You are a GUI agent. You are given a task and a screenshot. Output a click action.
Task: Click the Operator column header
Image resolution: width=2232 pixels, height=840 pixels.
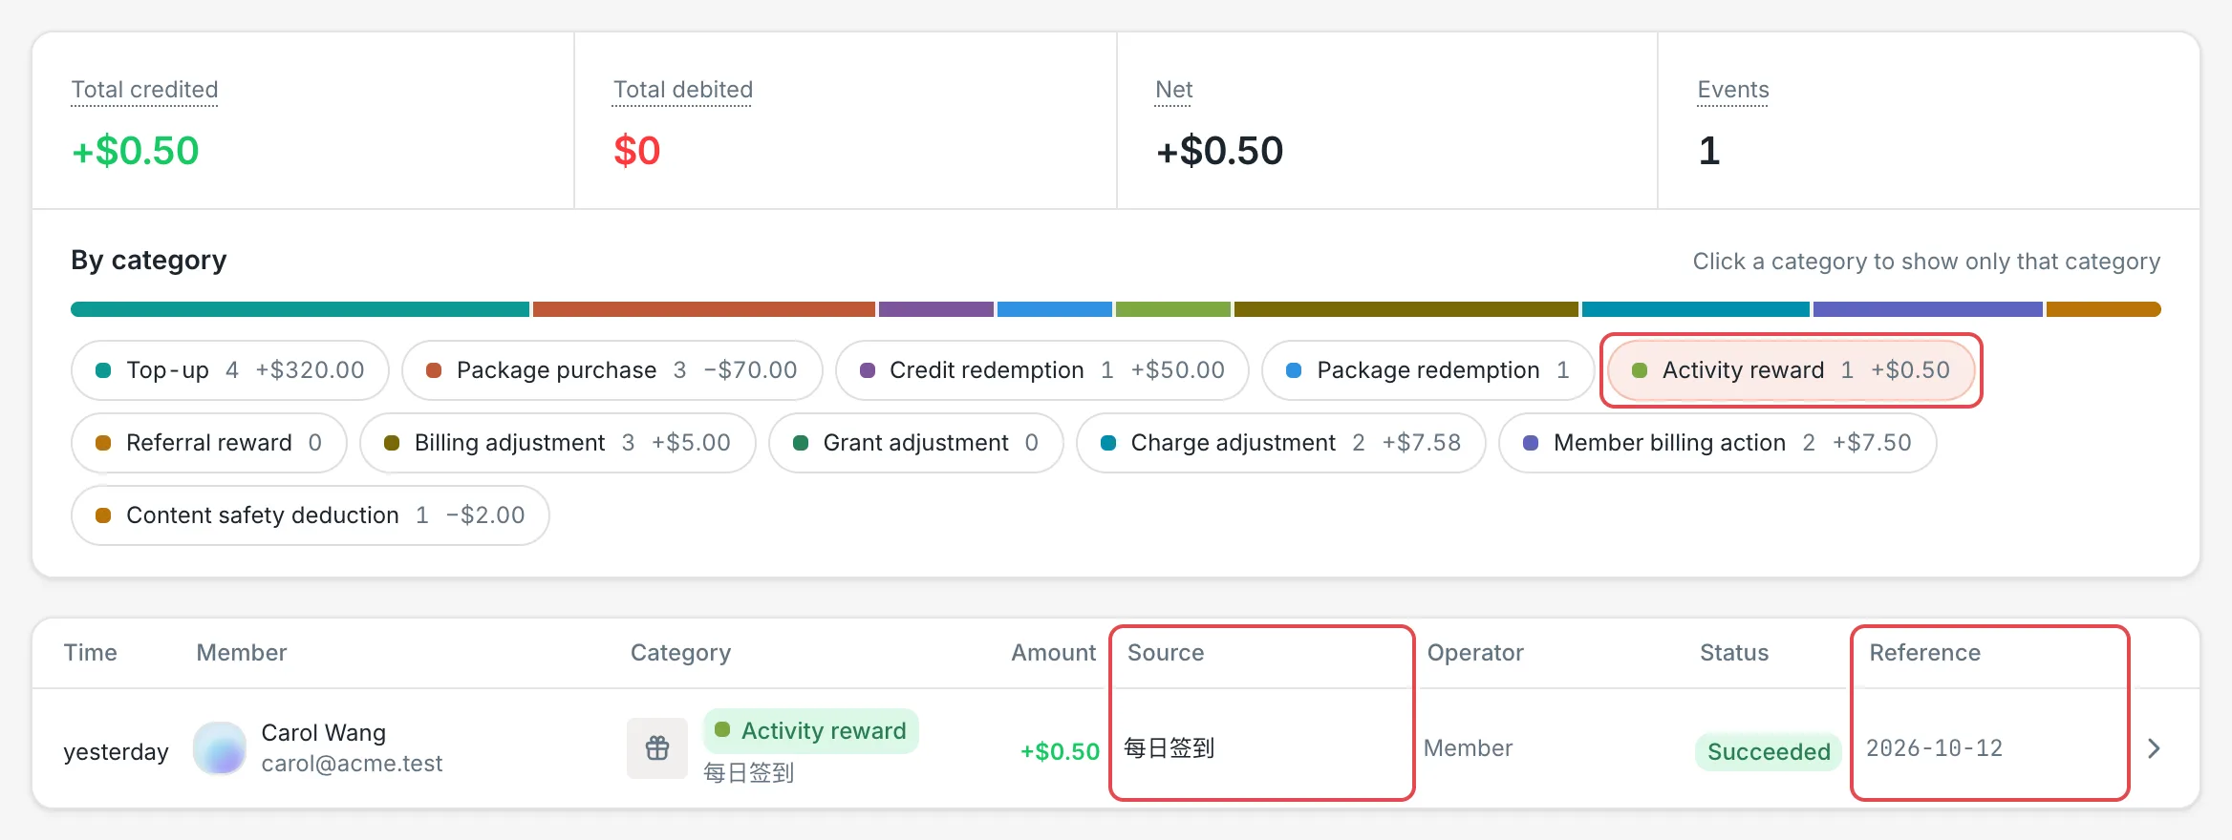pyautogui.click(x=1475, y=653)
